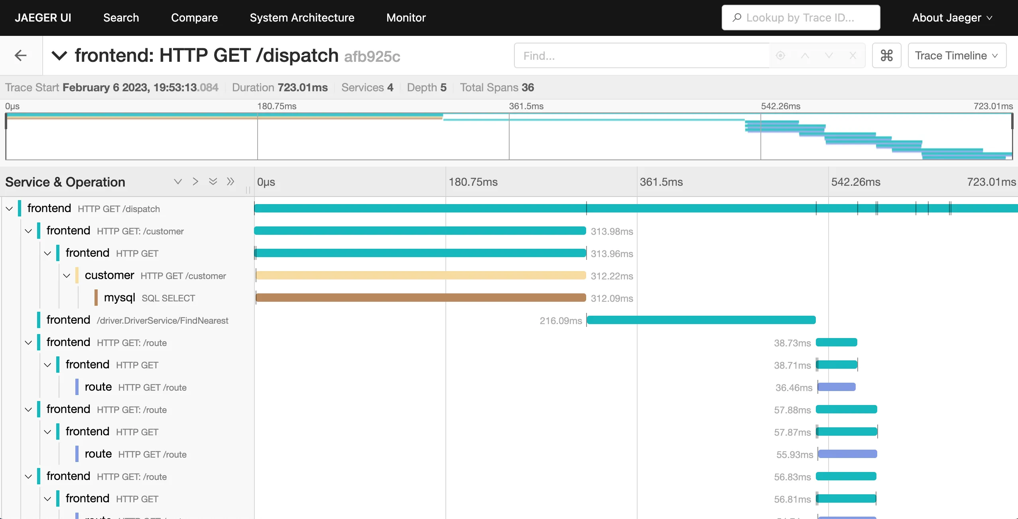Collapse the frontend HTTP GET row with 56.81ms
The width and height of the screenshot is (1018, 519).
[47, 499]
